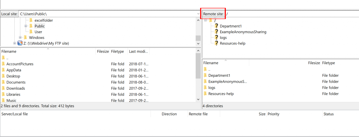Click the question mark icon beside logs

pos(216,37)
